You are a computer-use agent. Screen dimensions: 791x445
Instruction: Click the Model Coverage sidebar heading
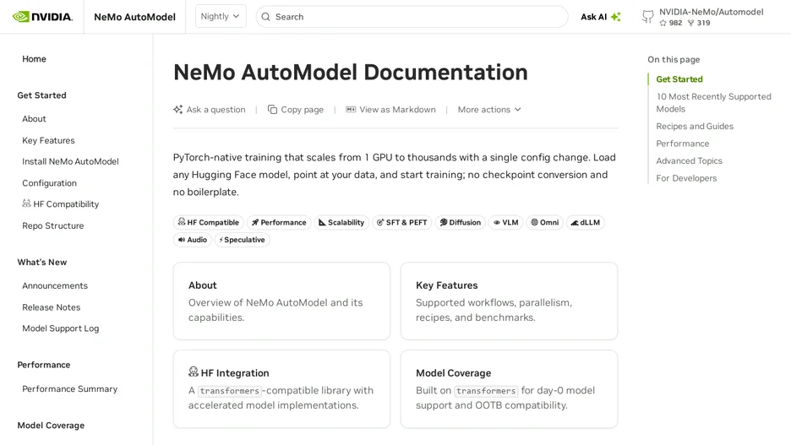(x=51, y=426)
